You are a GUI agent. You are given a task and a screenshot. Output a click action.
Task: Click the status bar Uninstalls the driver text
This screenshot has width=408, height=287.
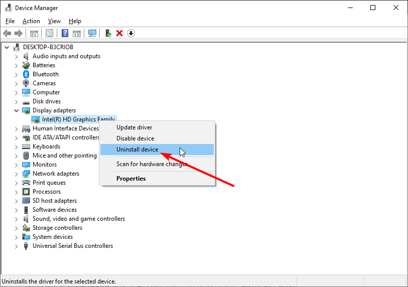(59, 281)
